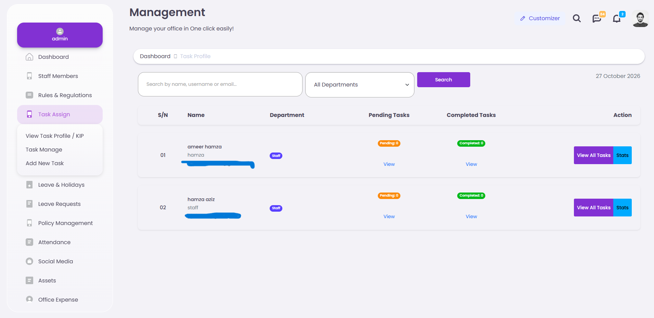Click the Pending: 0 badge for ameer hamza
Viewport: 654px width, 318px height.
389,143
